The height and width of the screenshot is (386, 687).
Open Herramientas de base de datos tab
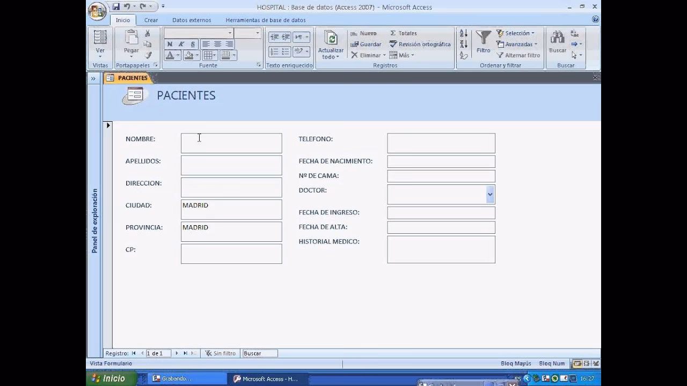pyautogui.click(x=266, y=20)
